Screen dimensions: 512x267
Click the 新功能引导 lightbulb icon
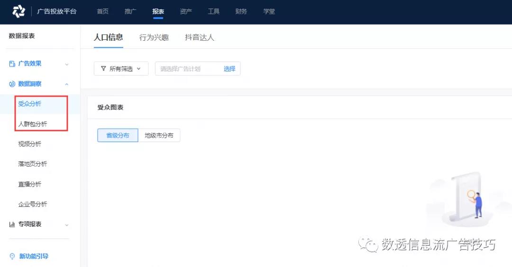coord(12,256)
